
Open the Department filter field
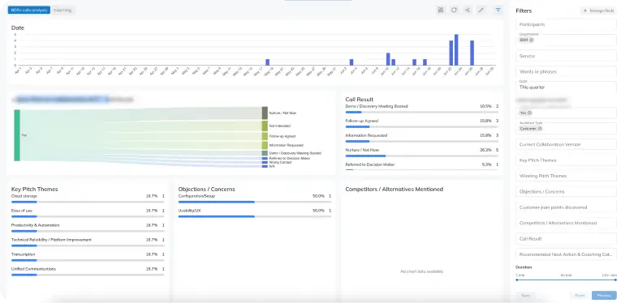pyautogui.click(x=566, y=40)
